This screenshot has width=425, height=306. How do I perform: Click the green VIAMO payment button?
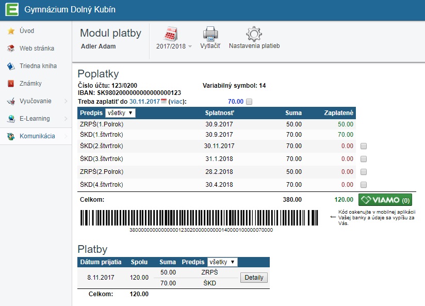(x=385, y=200)
